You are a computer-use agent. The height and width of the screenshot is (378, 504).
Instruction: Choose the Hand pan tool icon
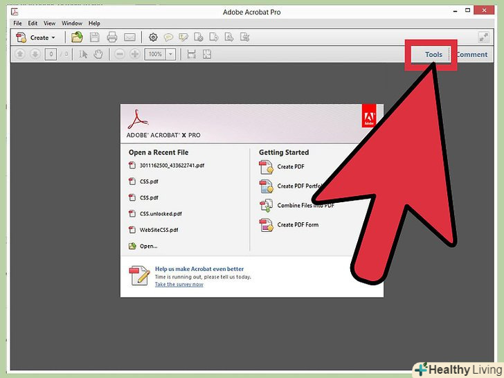click(x=98, y=54)
